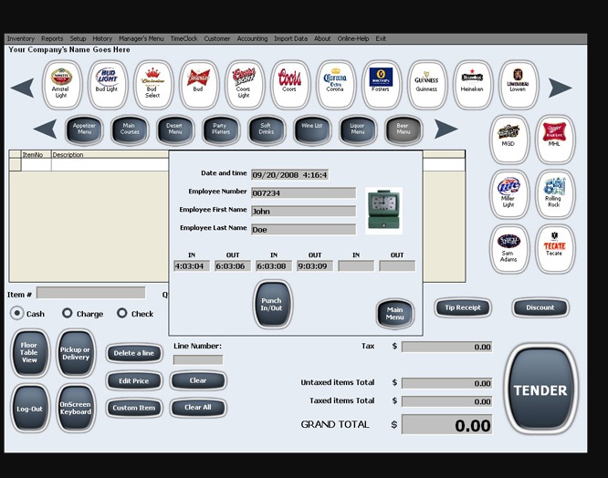Viewport: 608px width, 478px height.
Task: Add a Rolling Rock beer
Action: pos(554,193)
